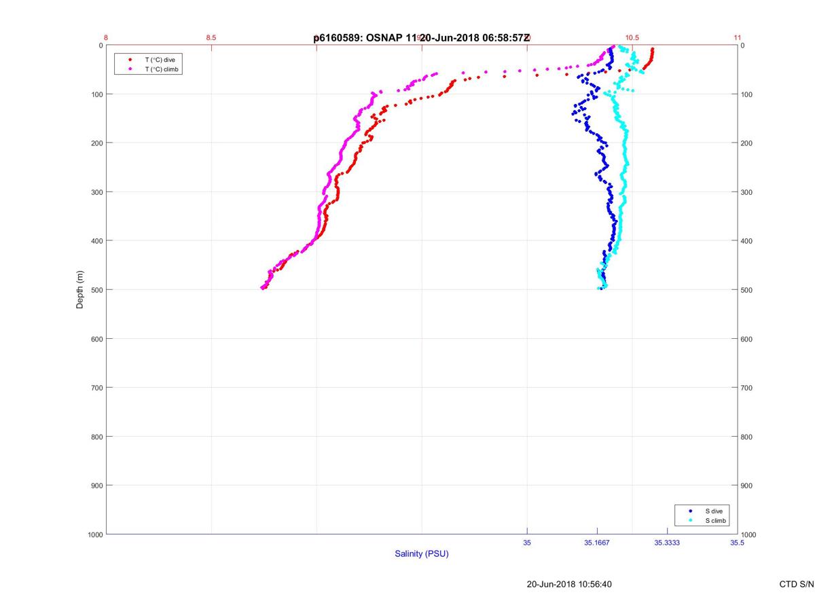Click the 300 tick on the right depth axis
Viewport: 815px width, 601px height.
tap(747, 192)
